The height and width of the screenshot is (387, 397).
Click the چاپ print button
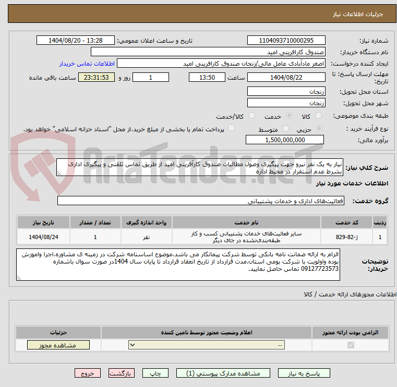tap(155, 373)
